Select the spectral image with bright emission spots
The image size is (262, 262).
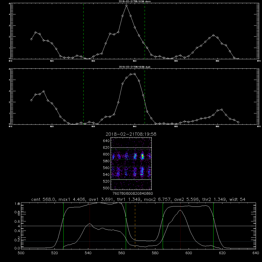[131, 163]
